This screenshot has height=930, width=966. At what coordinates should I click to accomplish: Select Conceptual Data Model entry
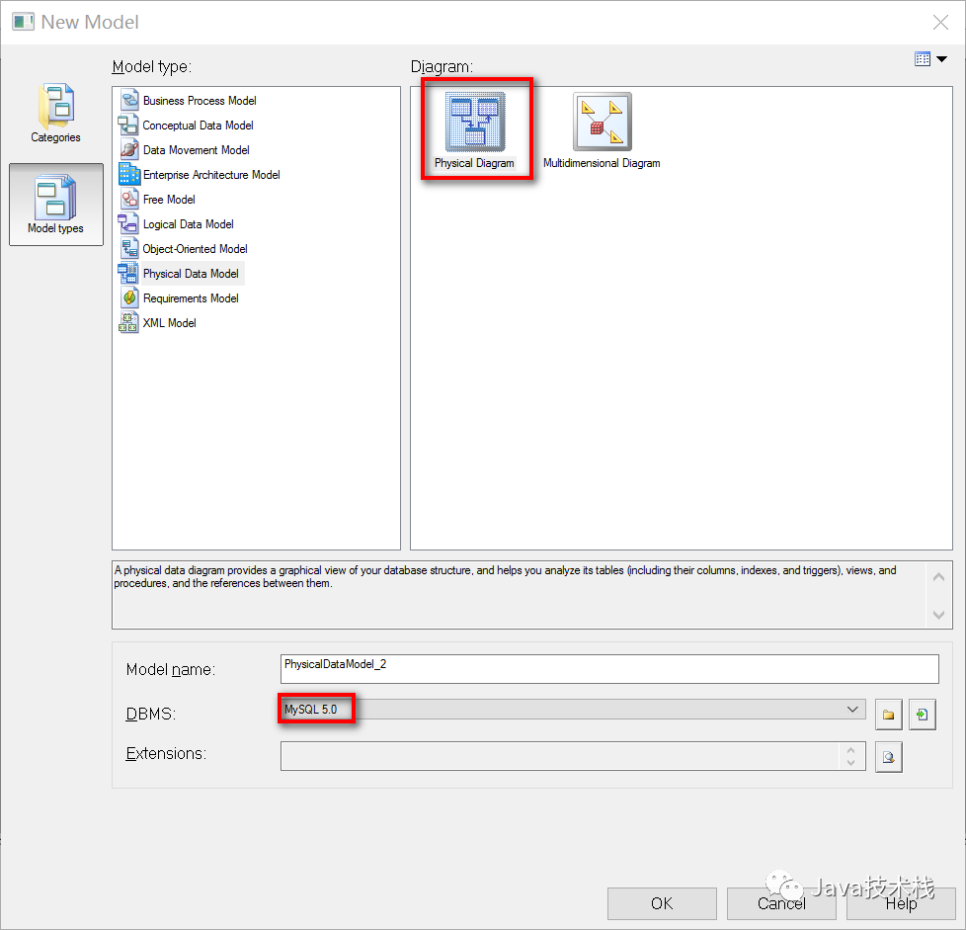198,126
